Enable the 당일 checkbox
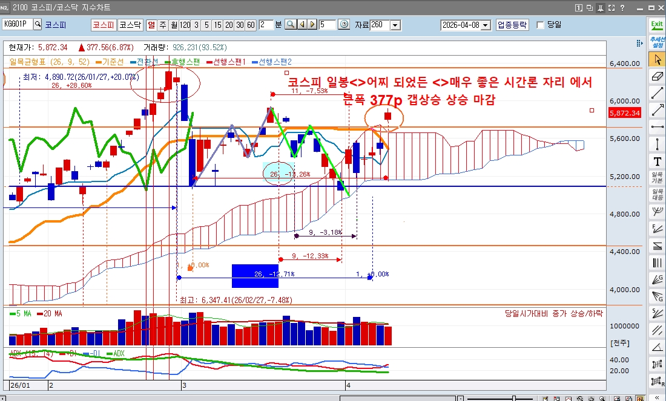666x401 pixels. tap(541, 25)
